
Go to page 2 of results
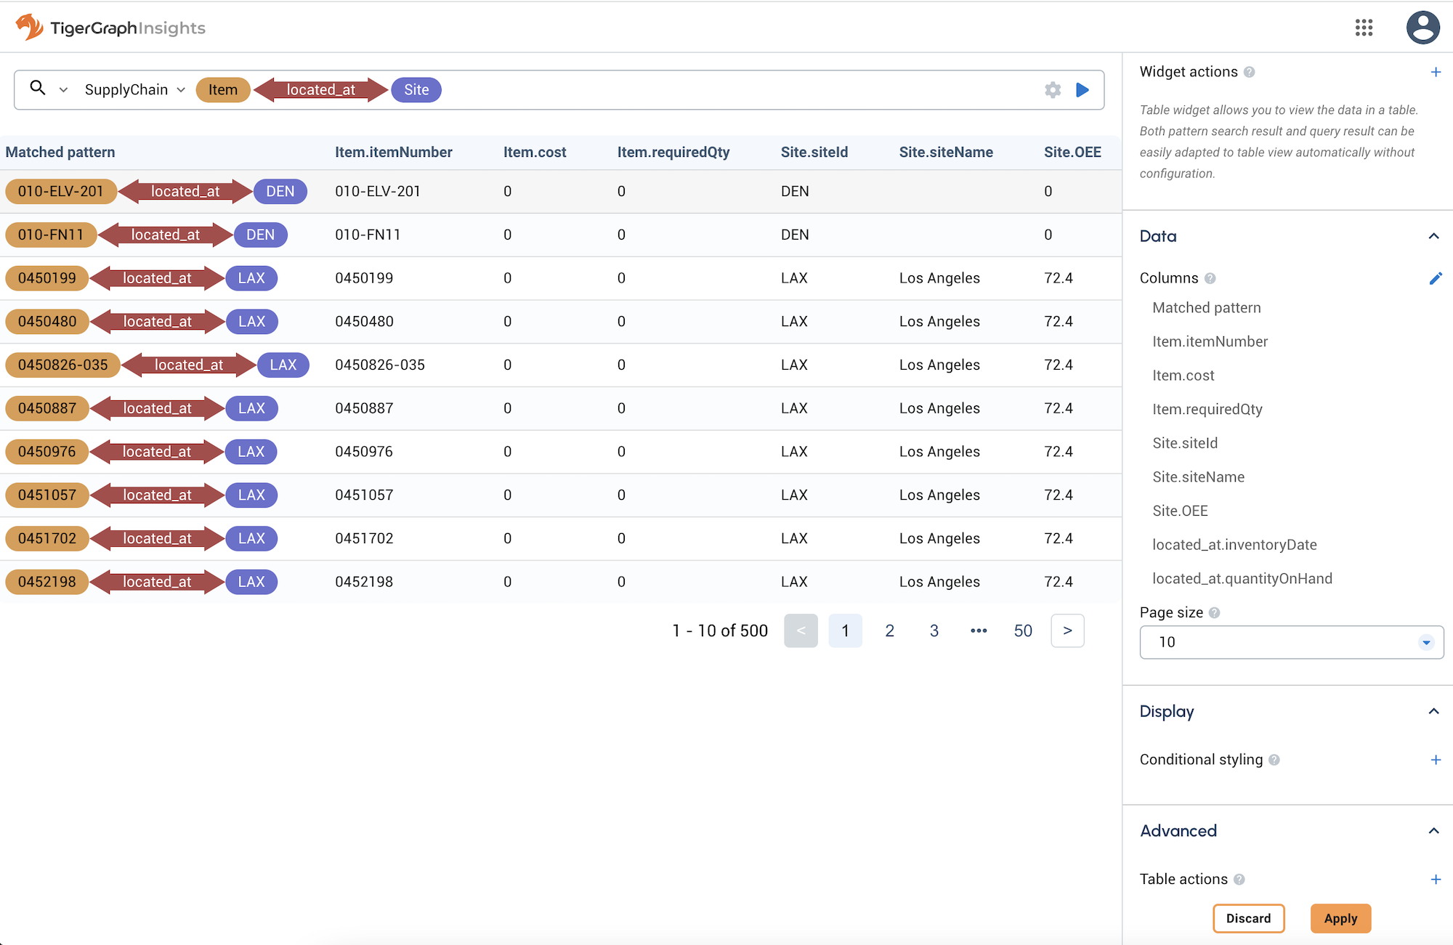[889, 630]
